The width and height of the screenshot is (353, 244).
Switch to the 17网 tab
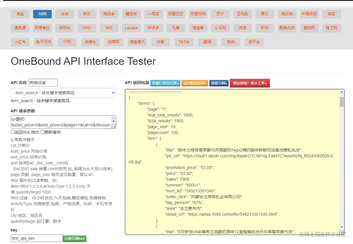(x=67, y=42)
